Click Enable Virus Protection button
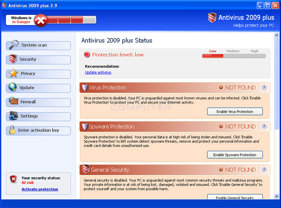The height and width of the screenshot is (208, 281). click(x=235, y=111)
